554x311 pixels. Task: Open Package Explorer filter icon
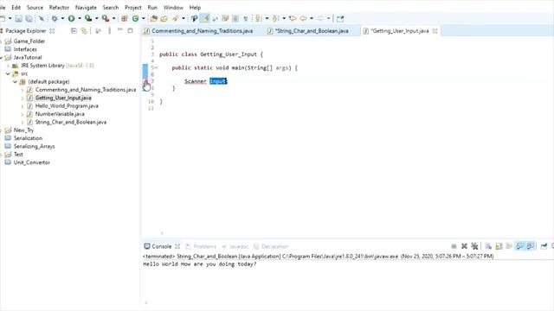pyautogui.click(x=98, y=31)
